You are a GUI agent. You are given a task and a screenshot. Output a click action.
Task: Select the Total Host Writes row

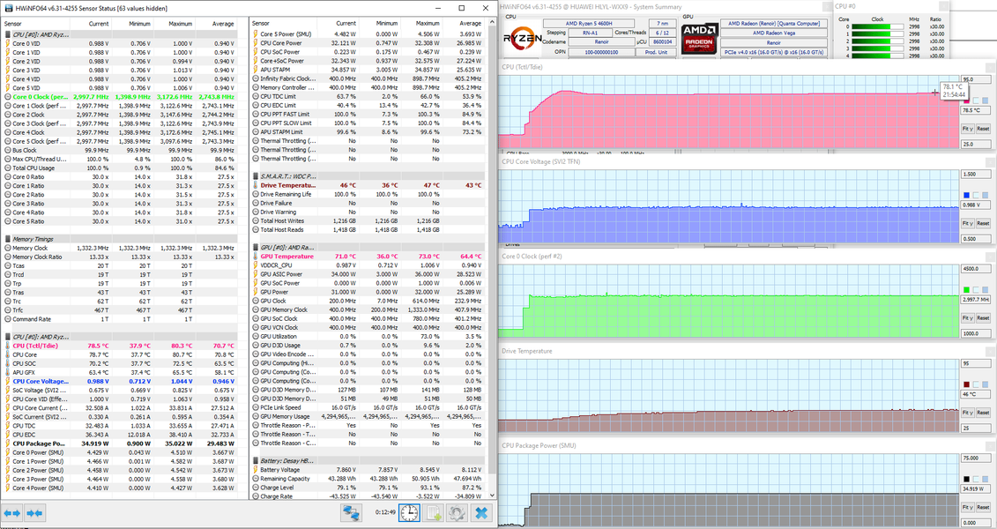368,221
